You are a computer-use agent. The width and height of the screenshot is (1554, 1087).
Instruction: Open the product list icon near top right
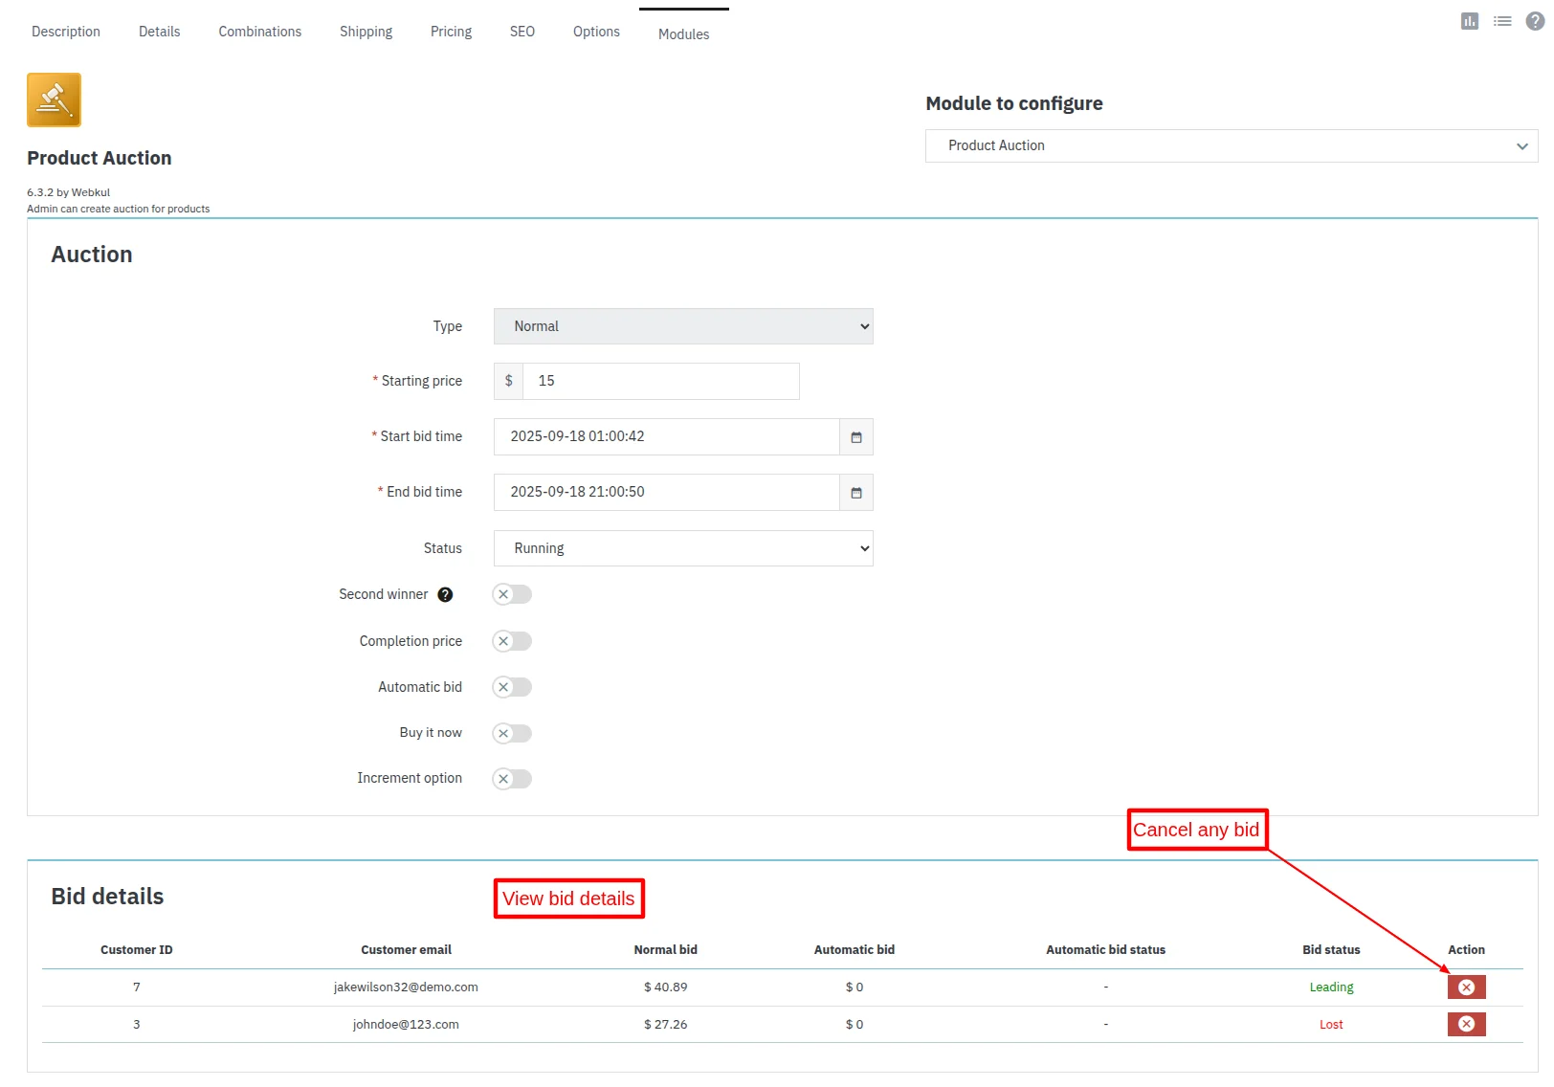(1501, 20)
